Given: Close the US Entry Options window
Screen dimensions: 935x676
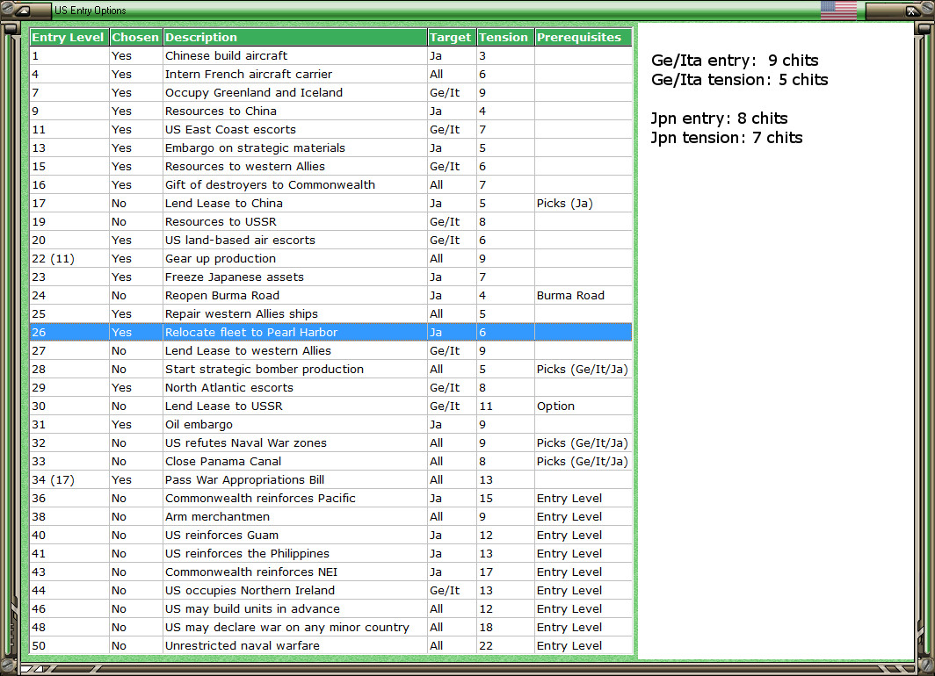Looking at the screenshot, I should (912, 11).
